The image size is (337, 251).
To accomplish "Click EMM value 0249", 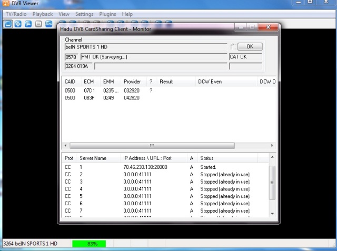I will pos(108,98).
